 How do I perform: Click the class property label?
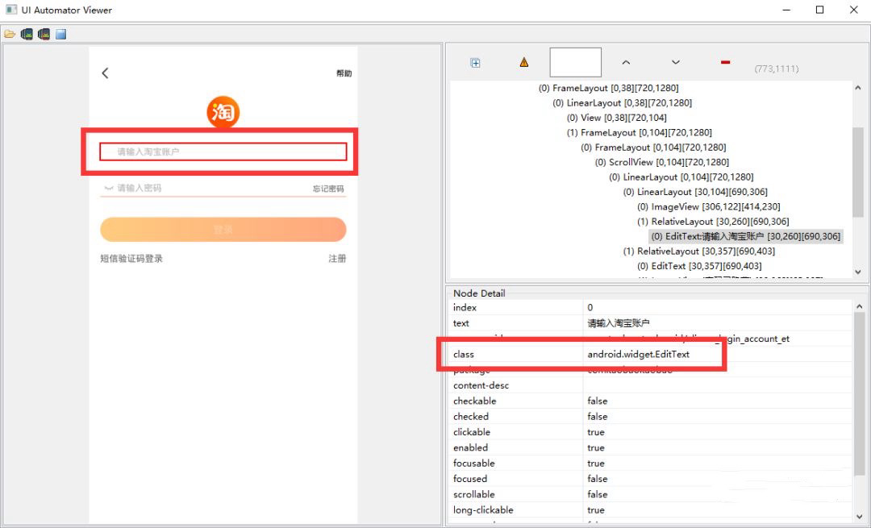click(463, 354)
